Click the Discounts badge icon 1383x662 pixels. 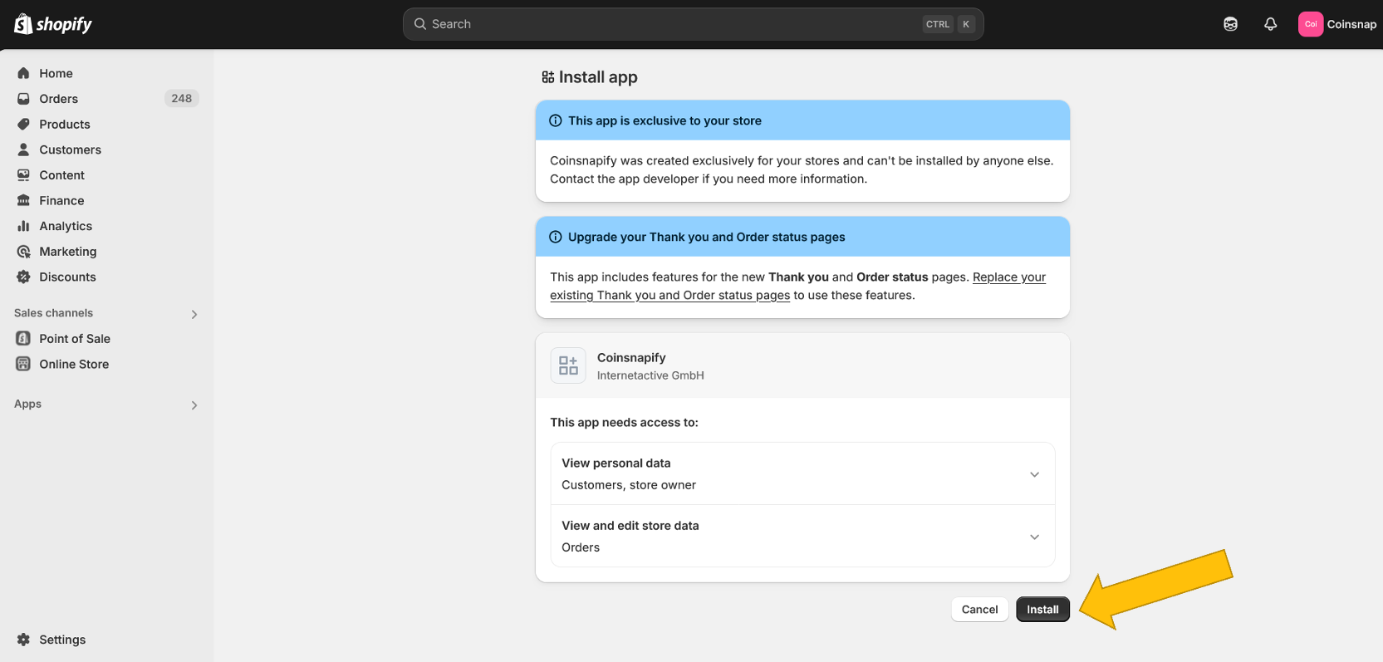pyautogui.click(x=23, y=277)
